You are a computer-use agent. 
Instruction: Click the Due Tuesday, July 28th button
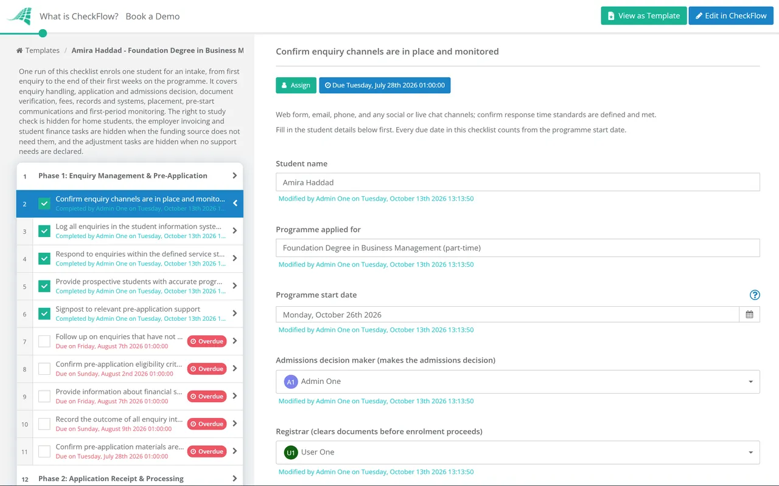[385, 85]
